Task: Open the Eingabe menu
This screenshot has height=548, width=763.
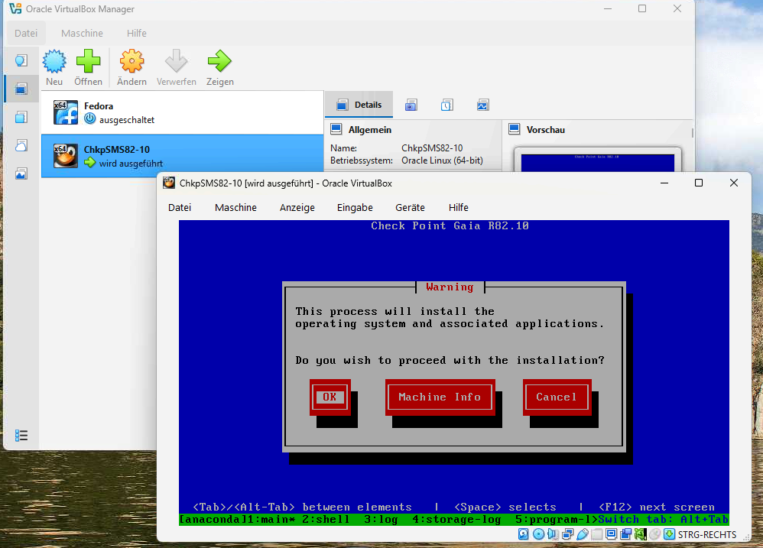Action: [355, 208]
